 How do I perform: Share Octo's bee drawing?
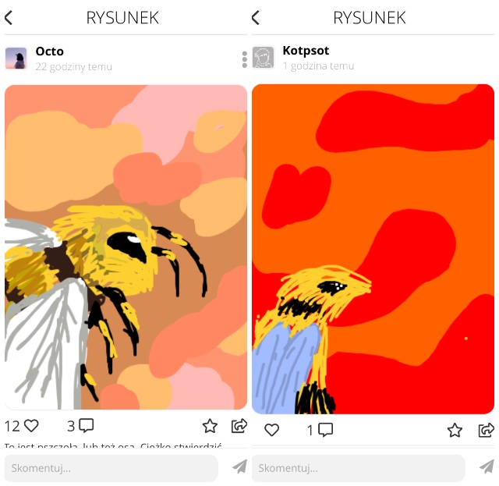[239, 426]
